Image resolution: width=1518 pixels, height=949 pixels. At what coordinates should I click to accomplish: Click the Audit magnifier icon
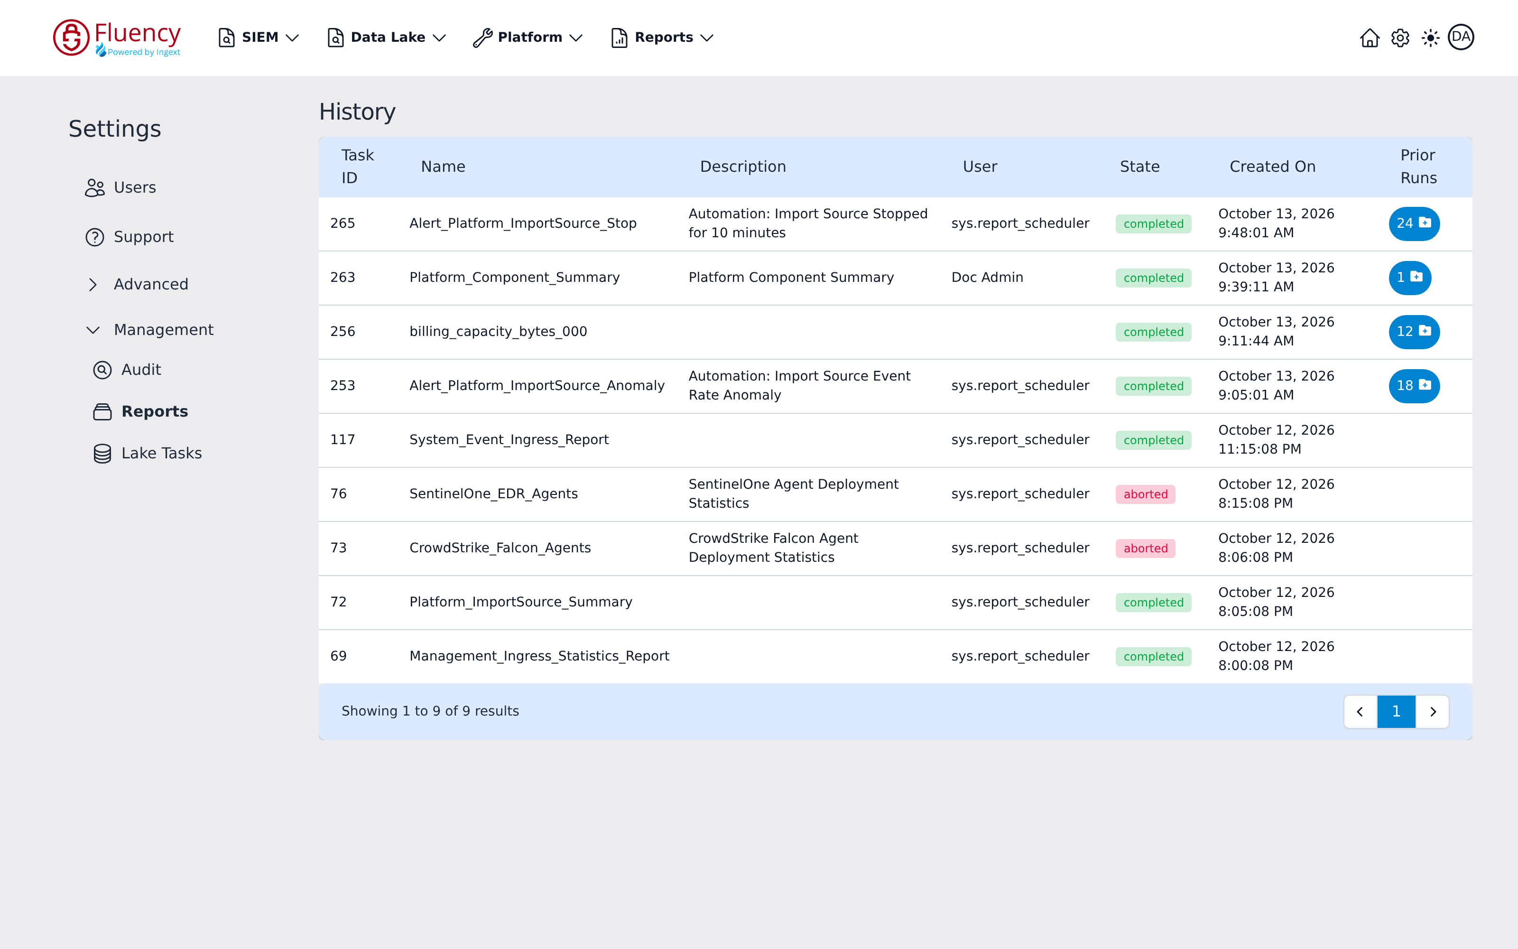(x=102, y=370)
